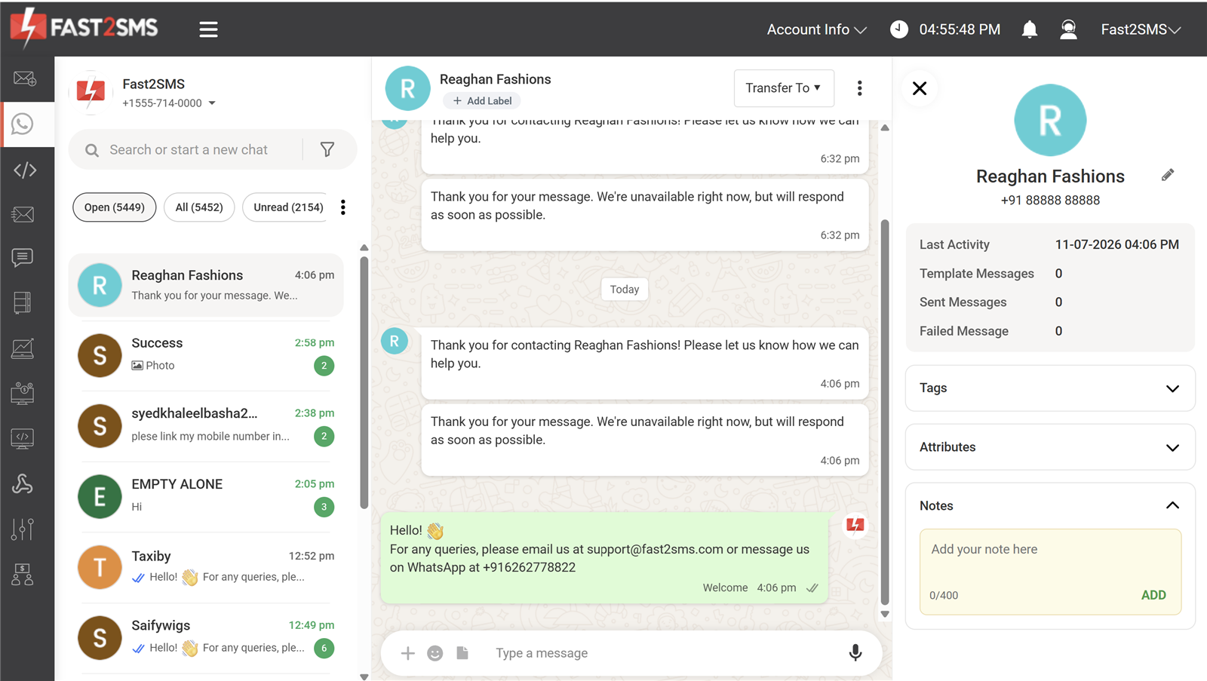Click the clock icon in top bar
1207x681 pixels.
click(x=899, y=29)
